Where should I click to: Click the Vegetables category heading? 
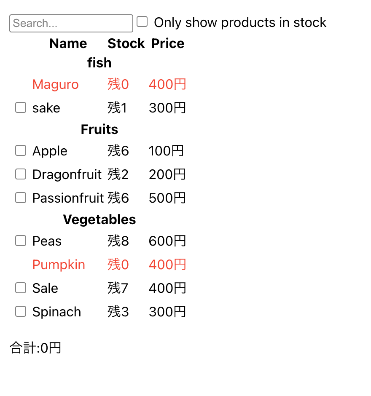click(x=99, y=219)
